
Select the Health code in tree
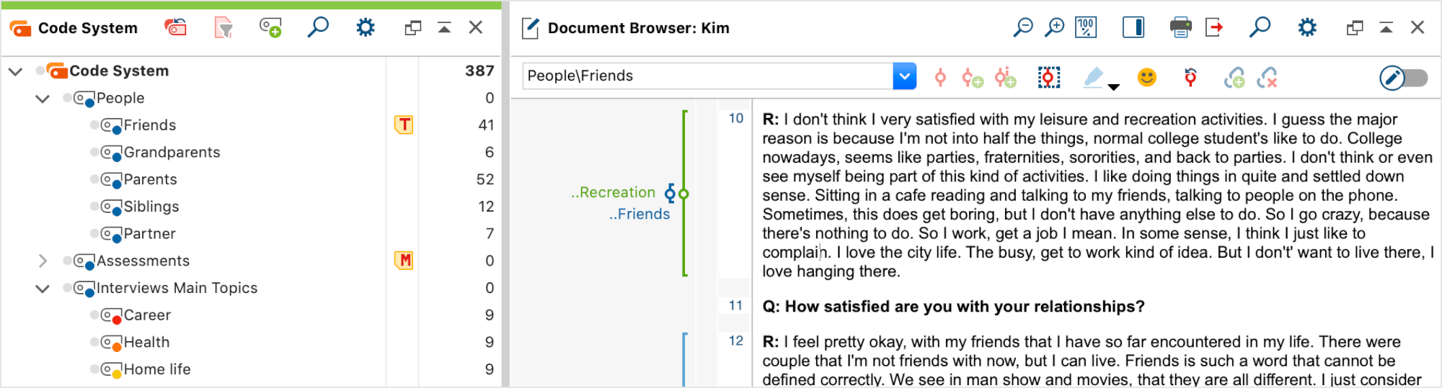click(x=146, y=342)
